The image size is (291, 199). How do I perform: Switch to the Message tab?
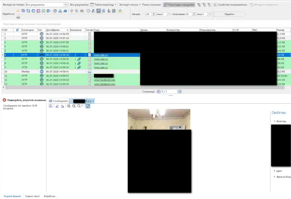(x=59, y=101)
